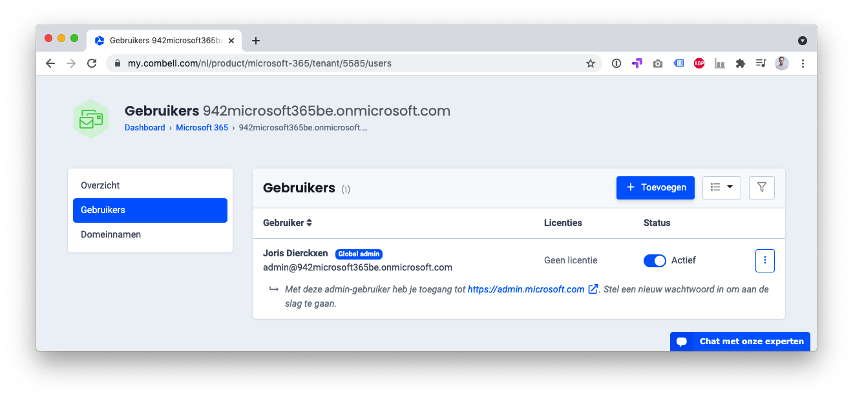
Task: Go to the Dashboard breadcrumb link
Action: [x=145, y=127]
